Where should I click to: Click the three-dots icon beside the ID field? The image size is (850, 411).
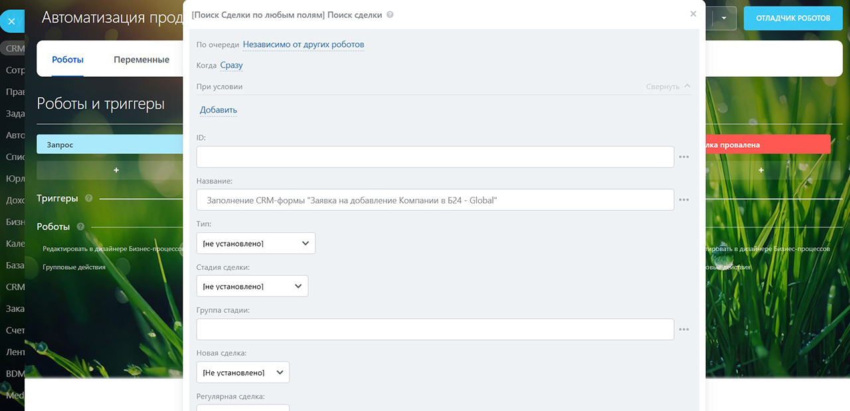pyautogui.click(x=684, y=157)
